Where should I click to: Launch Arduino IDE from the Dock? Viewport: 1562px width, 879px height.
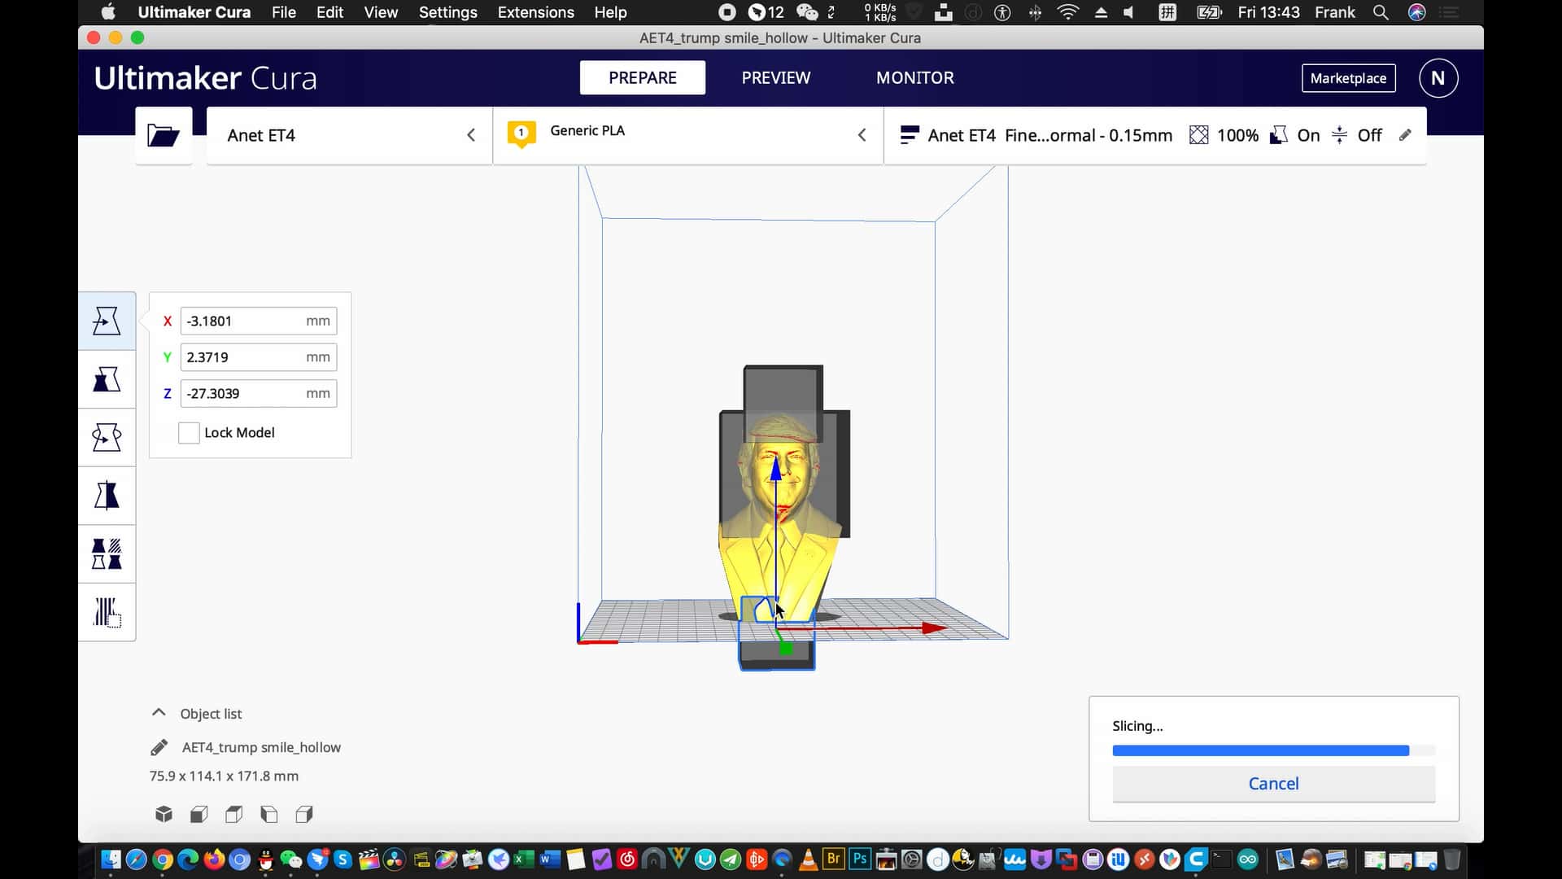tap(1247, 859)
